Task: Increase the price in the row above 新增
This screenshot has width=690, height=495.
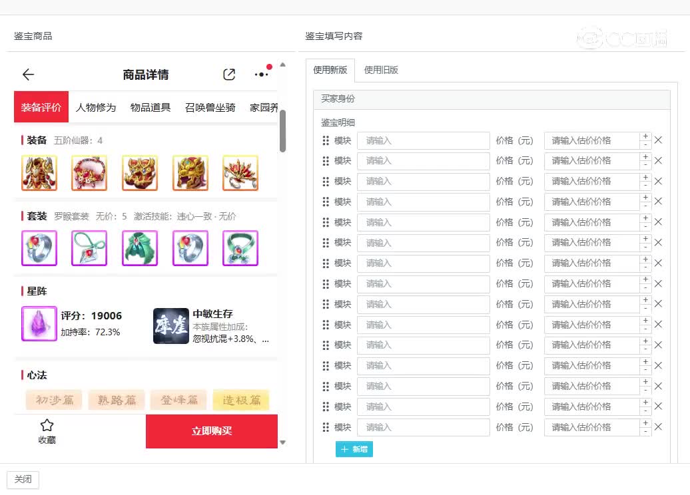Action: coord(645,423)
